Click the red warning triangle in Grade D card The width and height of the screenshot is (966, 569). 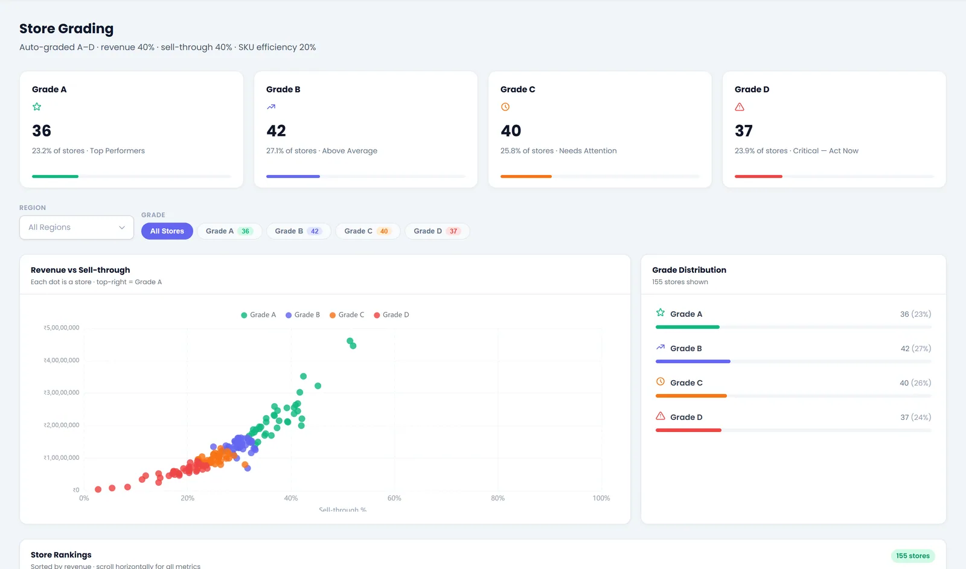tap(740, 107)
